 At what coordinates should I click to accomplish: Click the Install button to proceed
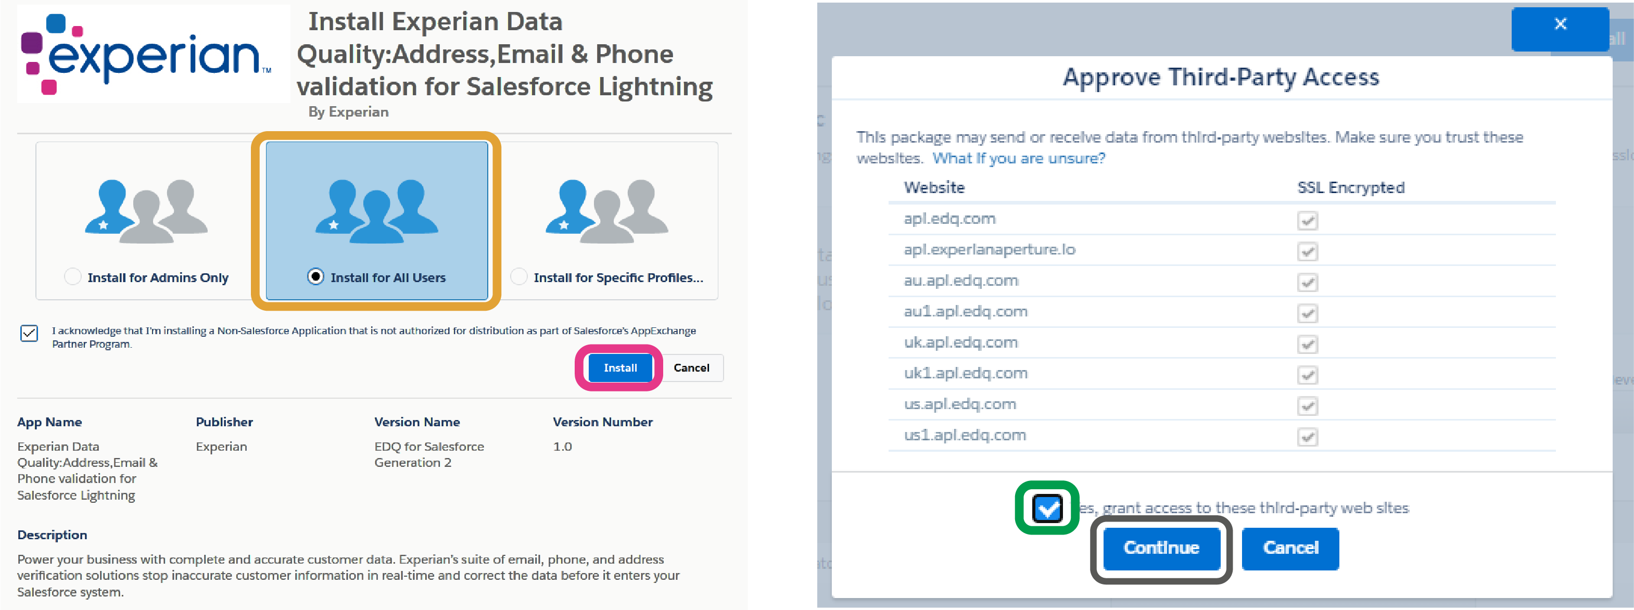(617, 368)
